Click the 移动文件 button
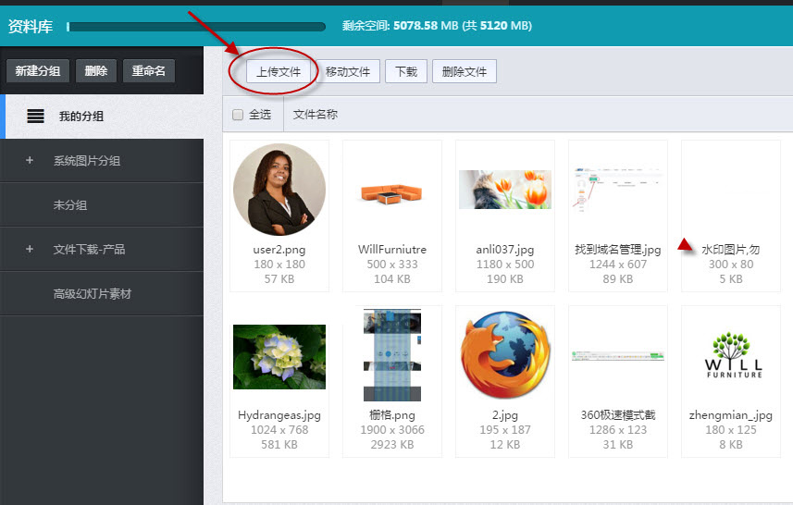The width and height of the screenshot is (793, 505). (348, 71)
